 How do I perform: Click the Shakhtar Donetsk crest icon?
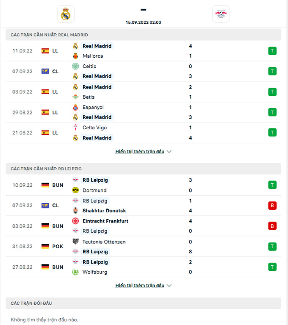[x=75, y=211]
